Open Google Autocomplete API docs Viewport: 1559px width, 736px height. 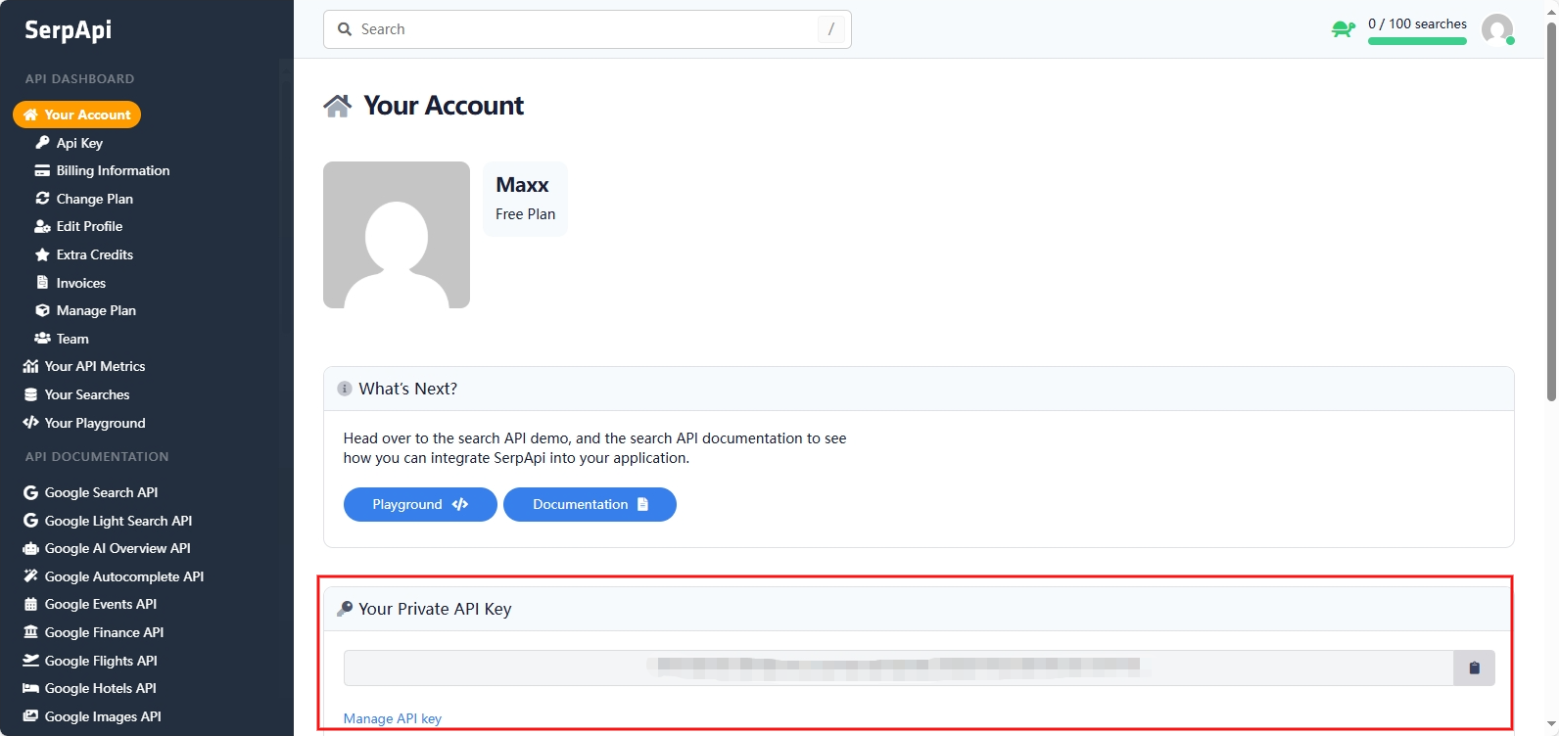point(123,576)
